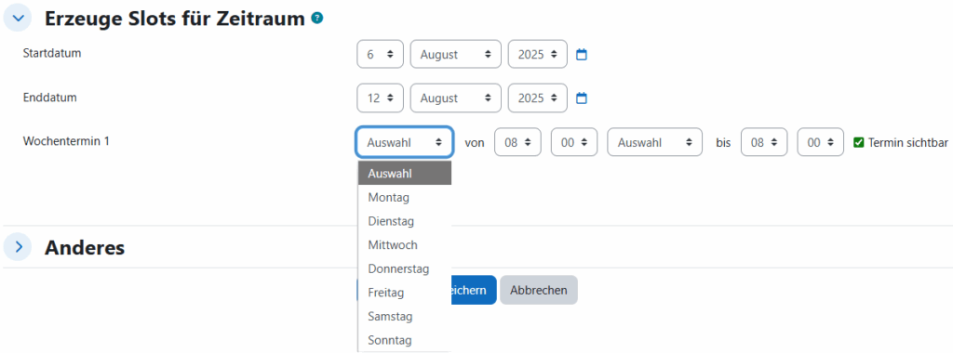Open the Startdatum year dropdown showing 2025

537,54
